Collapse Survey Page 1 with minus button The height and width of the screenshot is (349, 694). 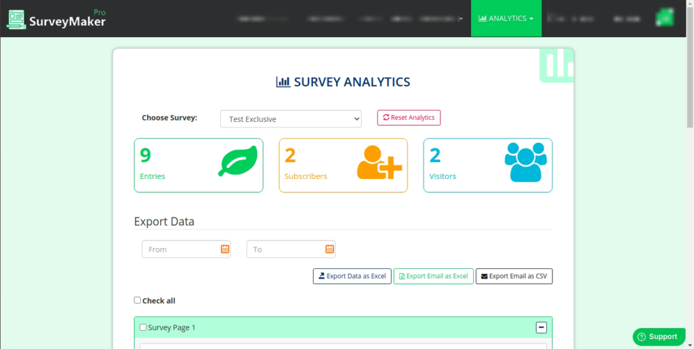542,327
